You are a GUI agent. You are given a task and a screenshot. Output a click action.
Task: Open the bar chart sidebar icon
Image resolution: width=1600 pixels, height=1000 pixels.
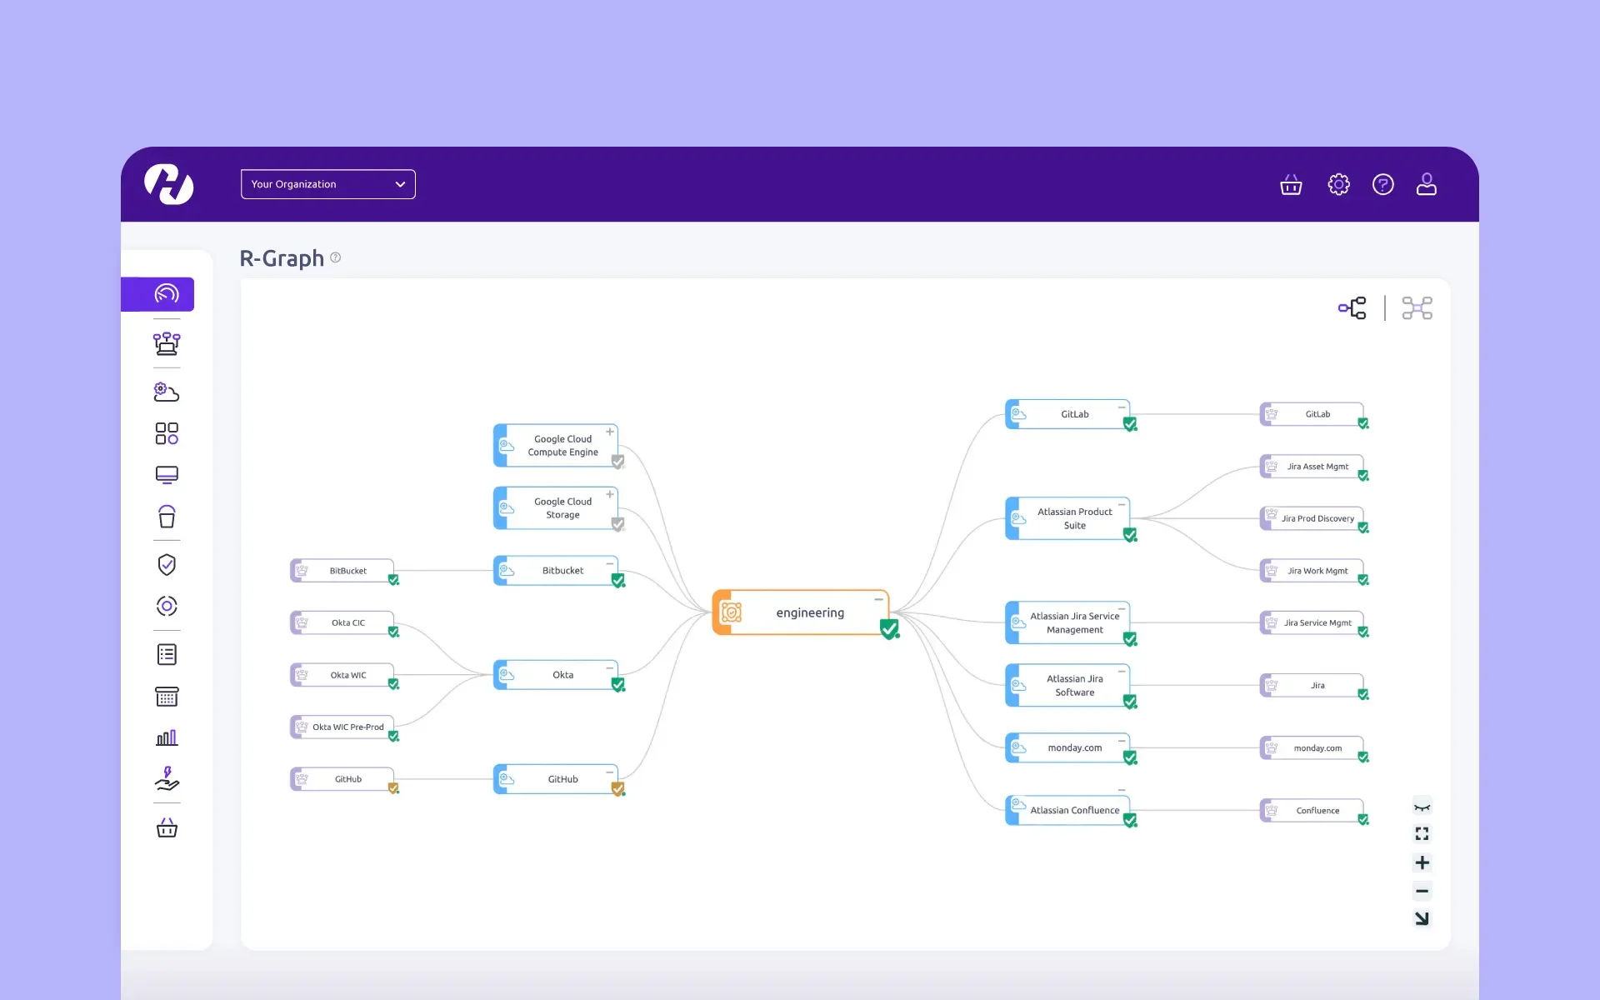tap(167, 737)
